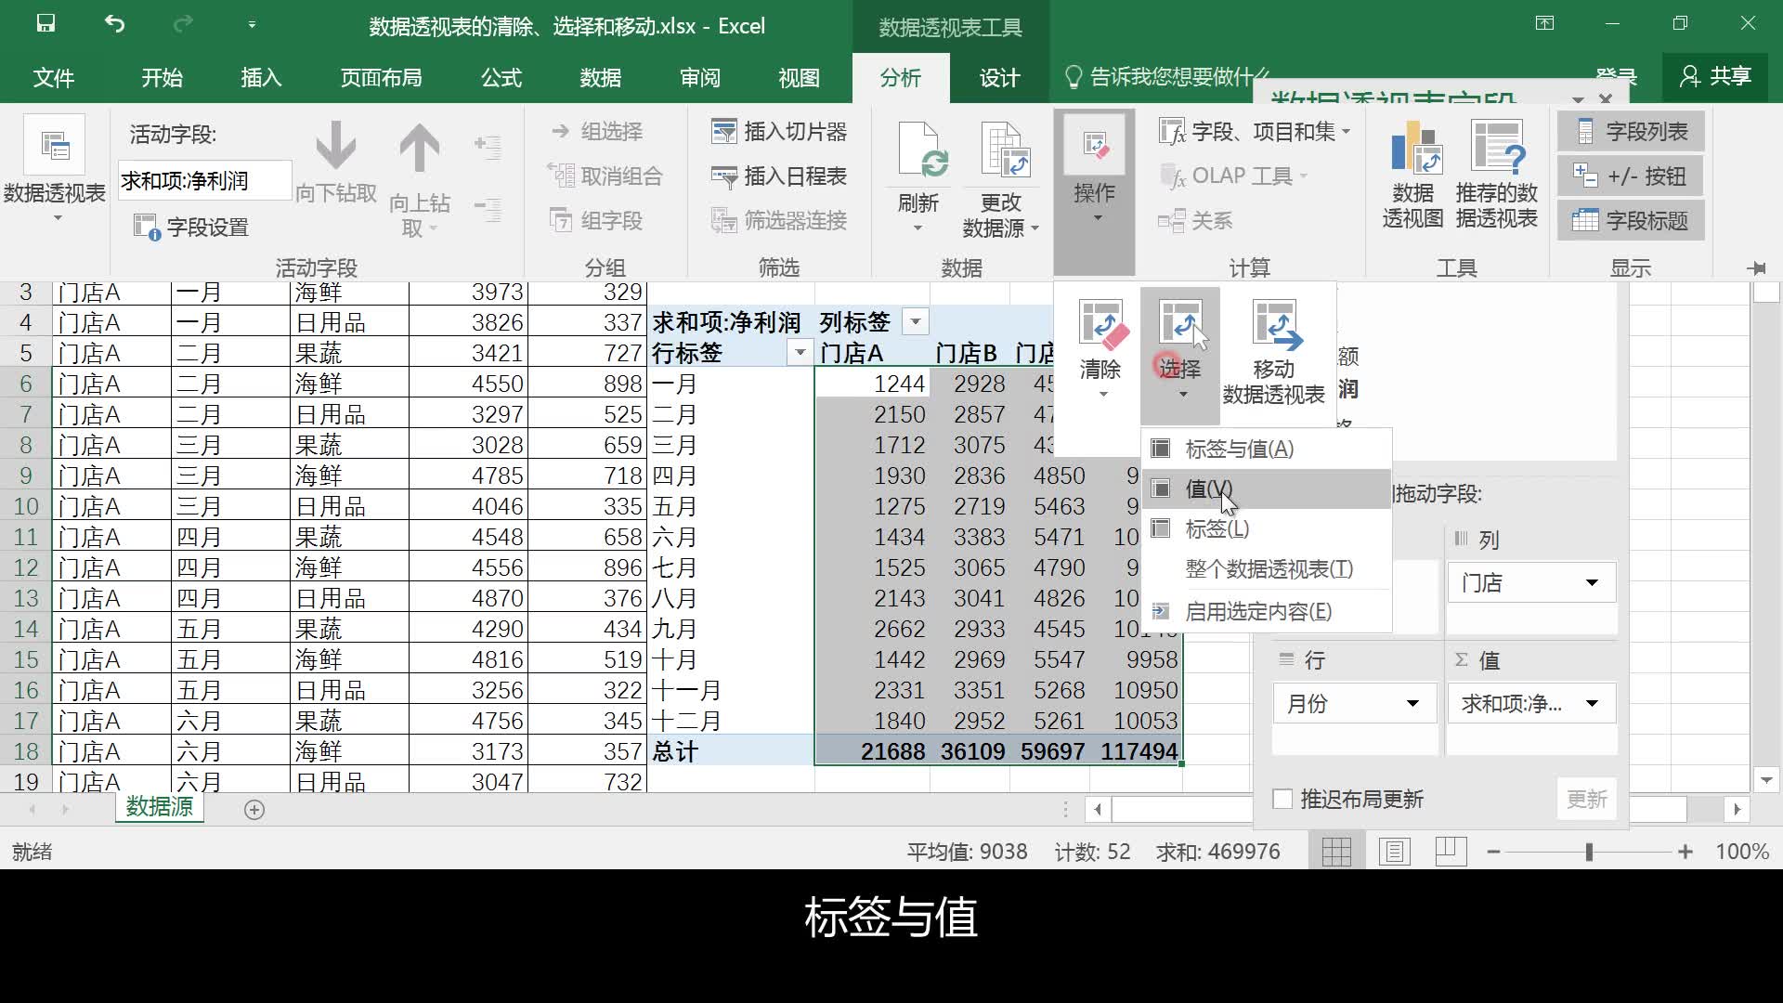Click 分析 ribbon tab

coord(902,77)
